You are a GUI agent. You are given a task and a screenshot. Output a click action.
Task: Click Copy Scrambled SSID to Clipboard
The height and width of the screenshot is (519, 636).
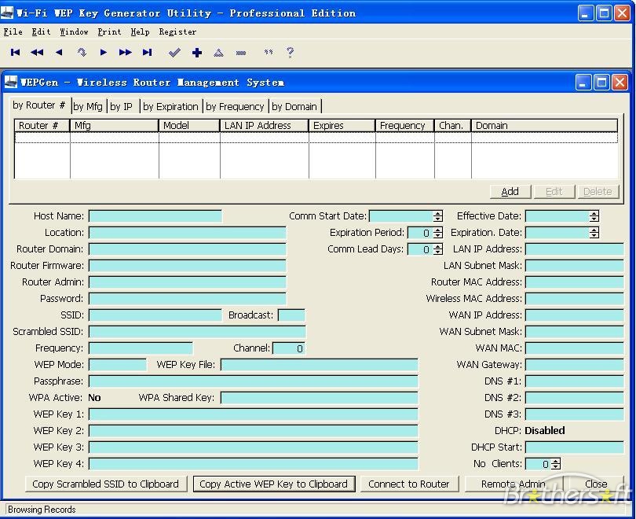tap(106, 484)
